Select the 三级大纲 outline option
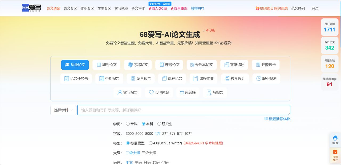341x165 pixels. [149, 153]
